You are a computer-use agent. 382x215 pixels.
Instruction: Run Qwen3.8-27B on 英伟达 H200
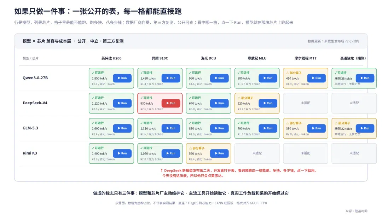coord(122,78)
